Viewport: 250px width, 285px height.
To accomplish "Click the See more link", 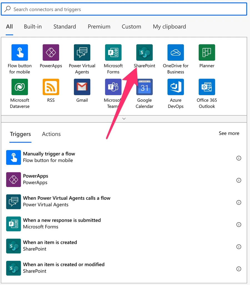I will [x=229, y=133].
